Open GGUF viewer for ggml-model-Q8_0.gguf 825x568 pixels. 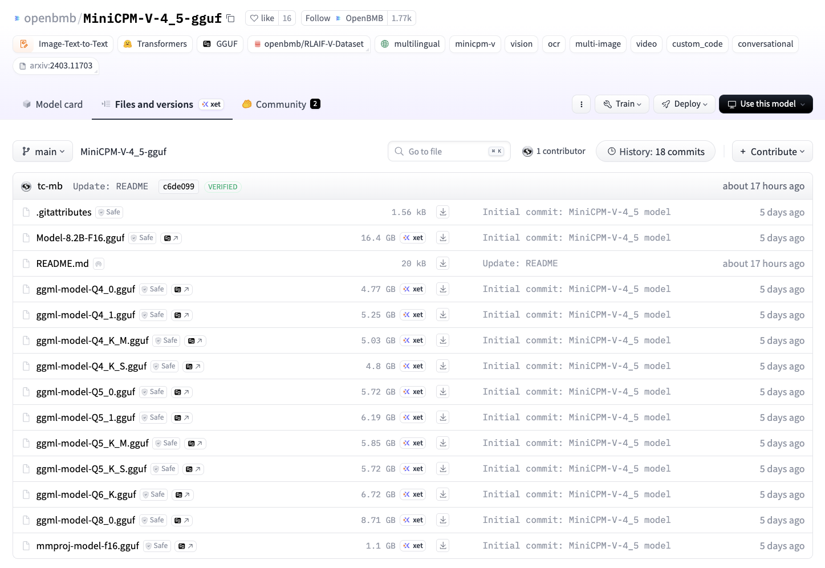(x=182, y=520)
